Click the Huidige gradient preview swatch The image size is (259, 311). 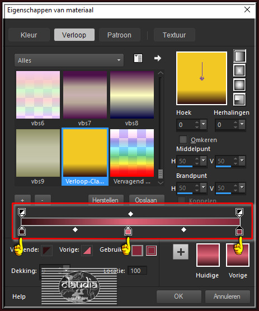click(x=208, y=255)
